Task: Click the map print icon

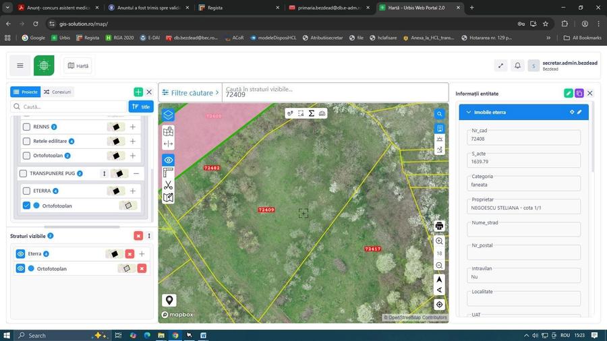Action: click(x=439, y=226)
